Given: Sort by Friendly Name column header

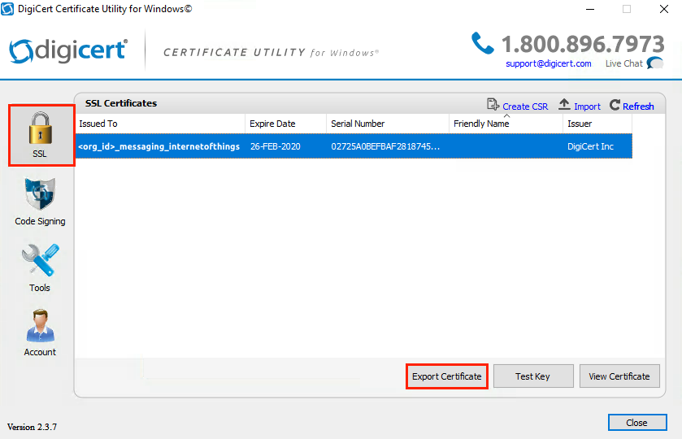Looking at the screenshot, I should point(505,124).
